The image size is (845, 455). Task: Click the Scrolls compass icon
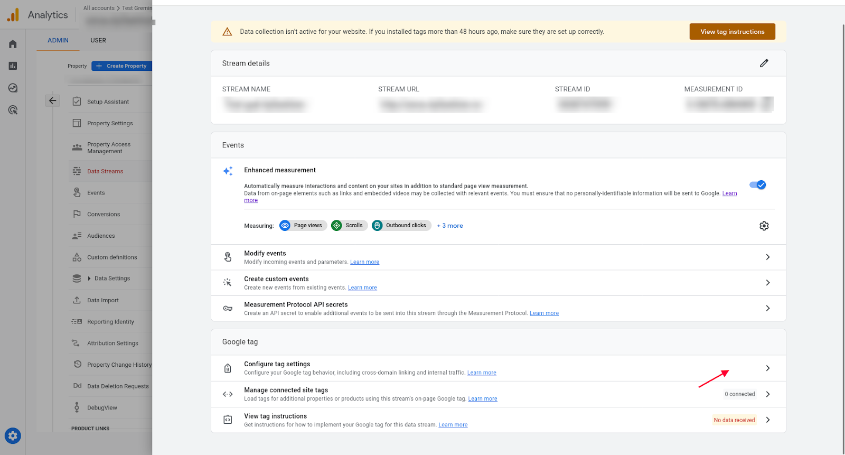pos(336,226)
